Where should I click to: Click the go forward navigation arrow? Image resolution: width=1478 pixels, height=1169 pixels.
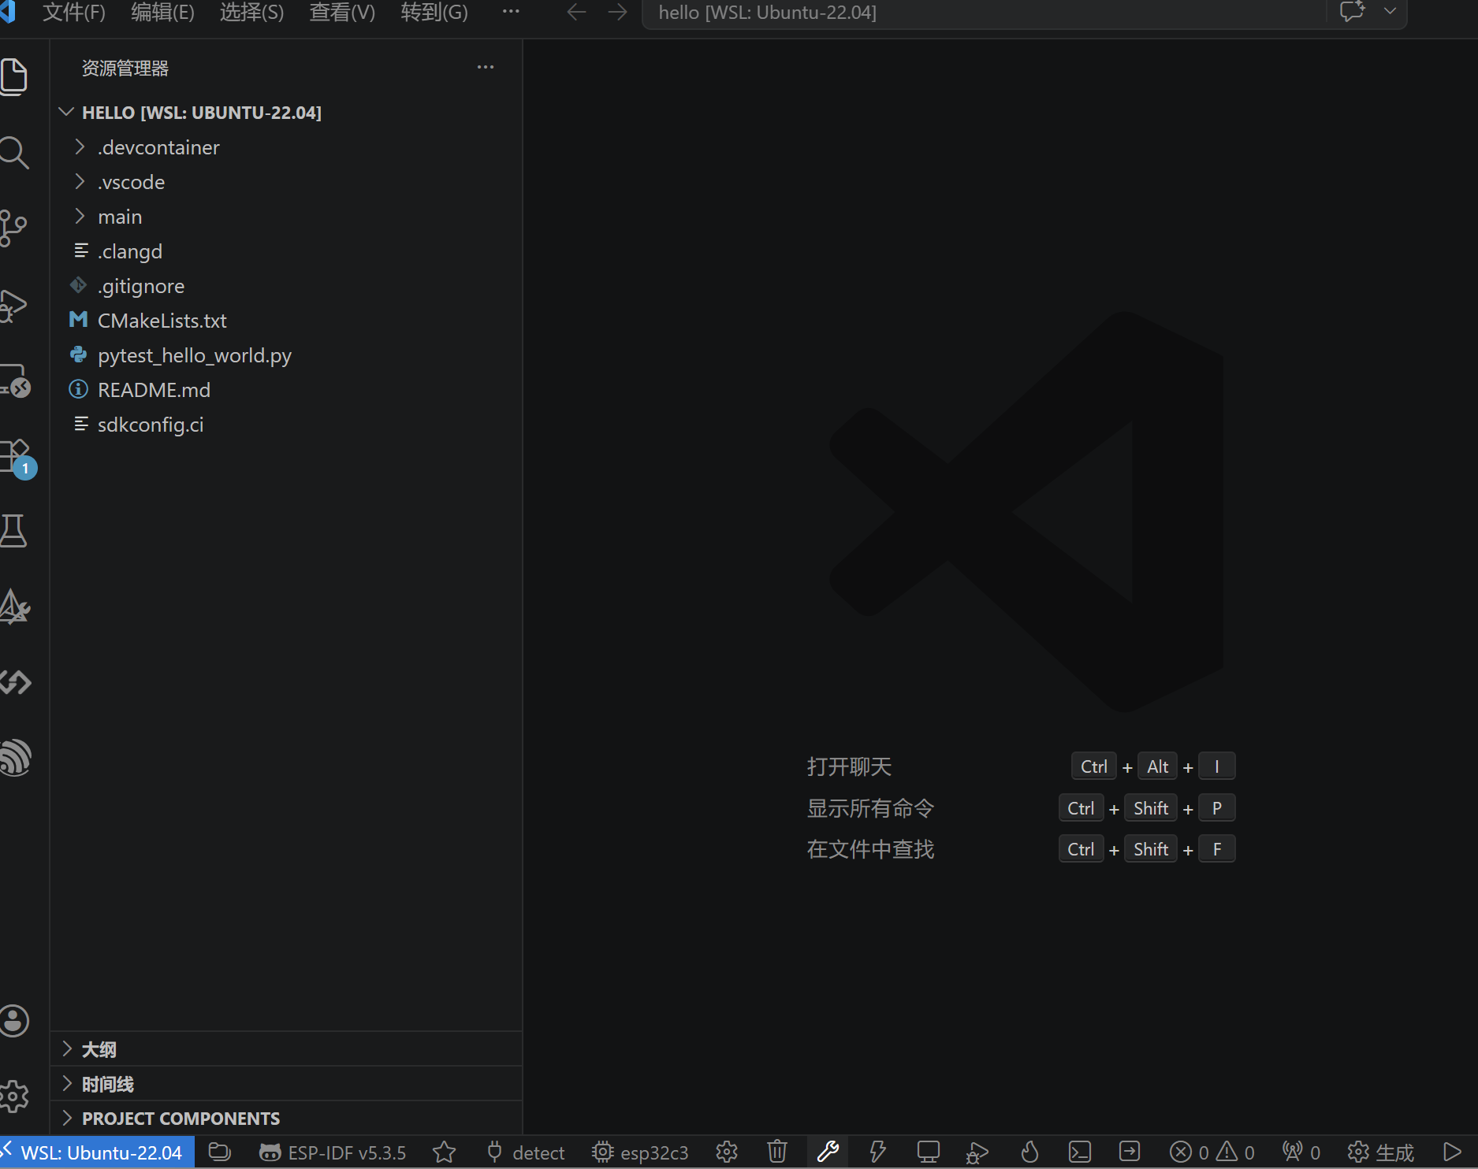[x=618, y=12]
